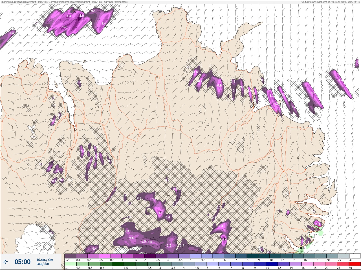Click the Veðurstofan logo icon beside the time
Image resolution: width=361 pixels, height=270 pixels.
[x=5, y=262]
